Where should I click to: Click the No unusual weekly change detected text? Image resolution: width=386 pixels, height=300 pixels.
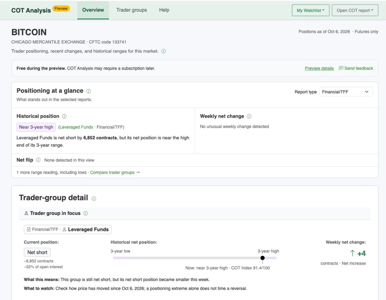(234, 126)
